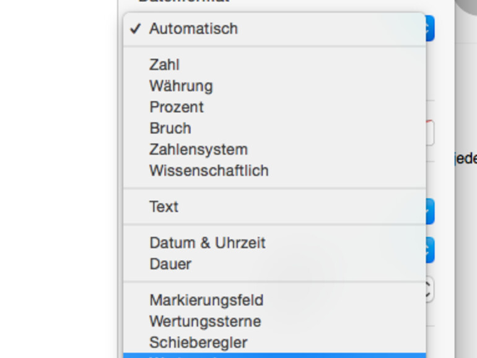Select the Automatisch format option
This screenshot has width=477, height=358.
193,28
